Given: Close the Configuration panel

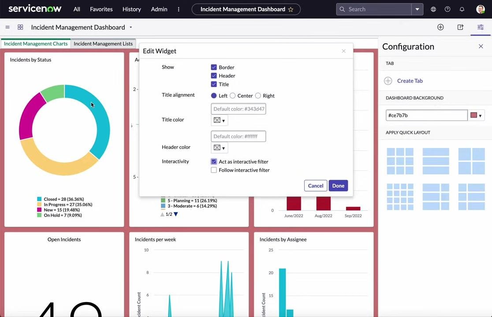Looking at the screenshot, I should (x=481, y=46).
